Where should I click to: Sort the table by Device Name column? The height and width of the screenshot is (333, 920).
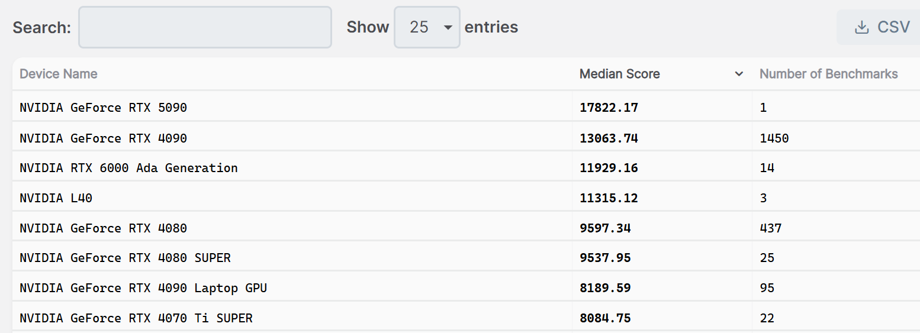[59, 74]
